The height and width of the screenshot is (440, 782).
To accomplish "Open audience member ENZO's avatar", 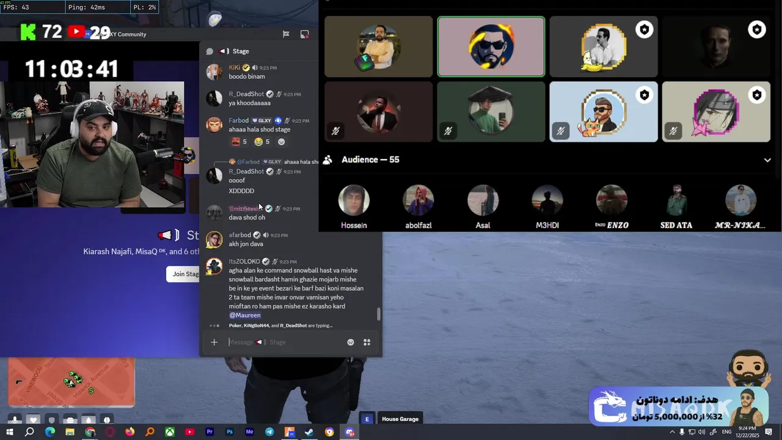I will coord(612,200).
